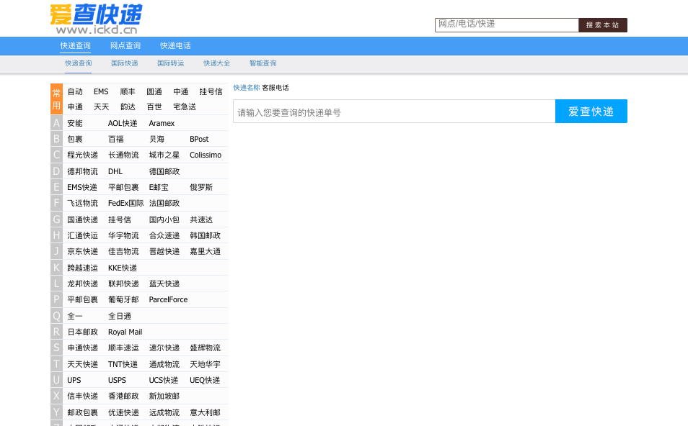688x426 pixels.
Task: Open the 国际快递 sub-navigation item
Action: pos(124,63)
